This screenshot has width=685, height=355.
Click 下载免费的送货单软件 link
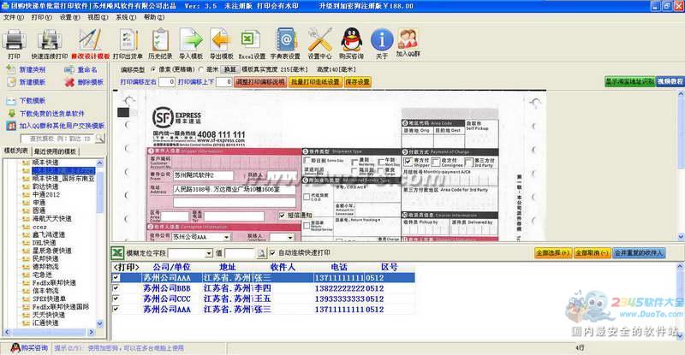52,114
